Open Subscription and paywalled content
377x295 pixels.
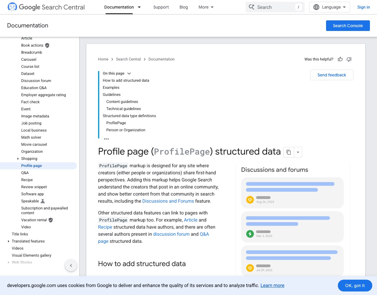(x=44, y=211)
